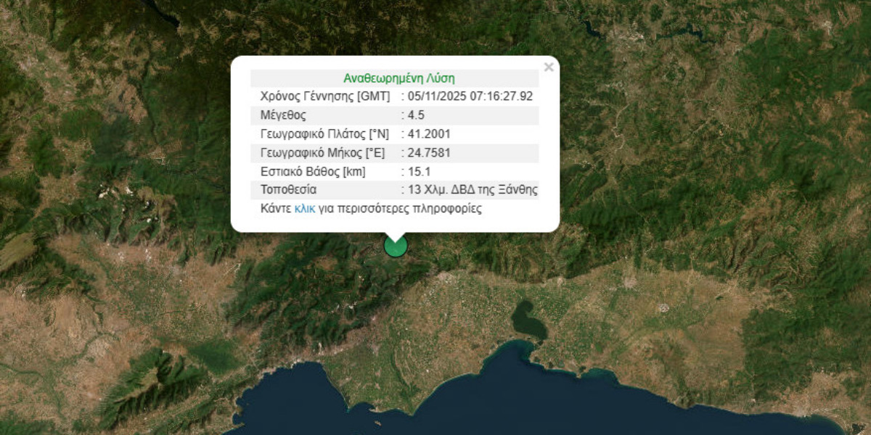Click the dark lake near the coast
871x435 pixels.
[x=528, y=320]
